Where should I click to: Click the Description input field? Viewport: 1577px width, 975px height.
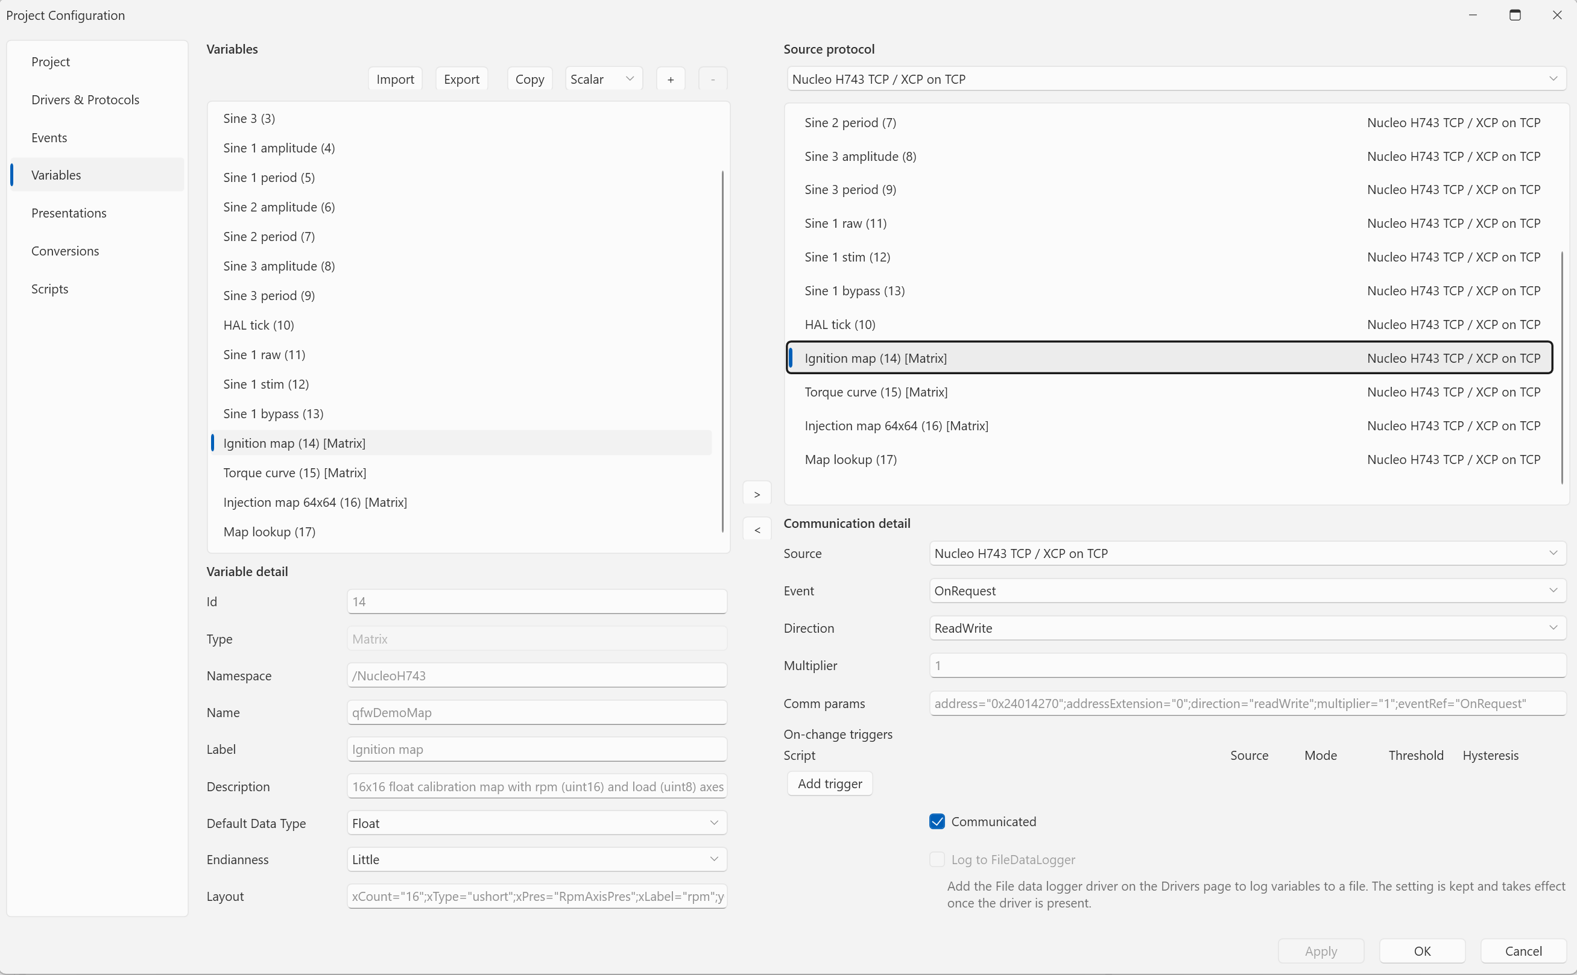pyautogui.click(x=537, y=787)
